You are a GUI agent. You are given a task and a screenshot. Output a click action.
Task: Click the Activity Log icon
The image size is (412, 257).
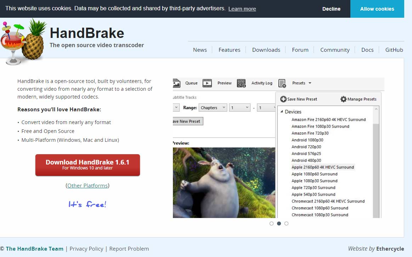(241, 83)
